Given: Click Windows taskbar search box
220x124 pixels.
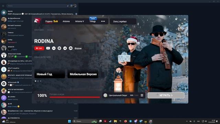Looking at the screenshot, I should pos(85,121).
